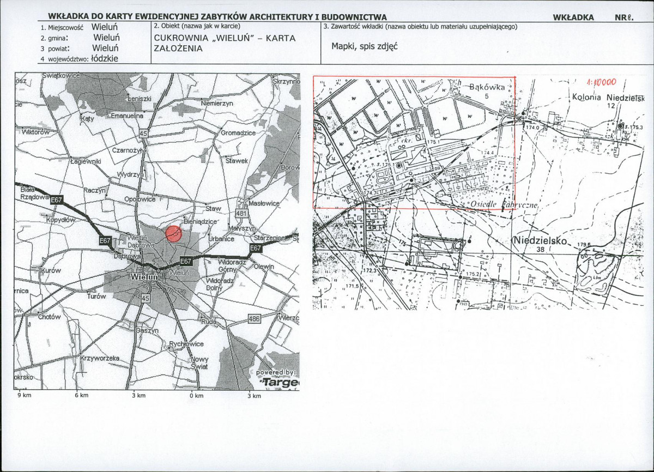
Task: Click the 'NR' insert number label
Action: coord(625,17)
